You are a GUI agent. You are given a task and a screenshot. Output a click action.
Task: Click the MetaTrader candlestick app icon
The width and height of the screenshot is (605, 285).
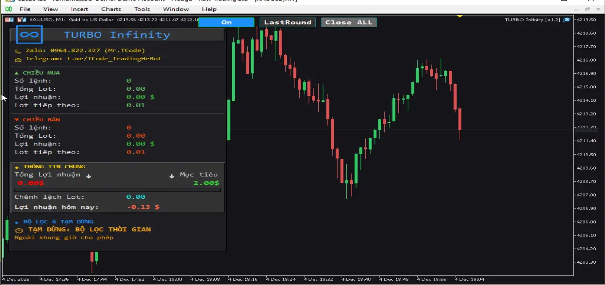point(8,9)
